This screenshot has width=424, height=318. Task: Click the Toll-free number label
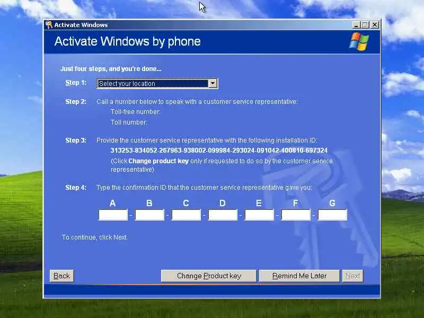(136, 112)
